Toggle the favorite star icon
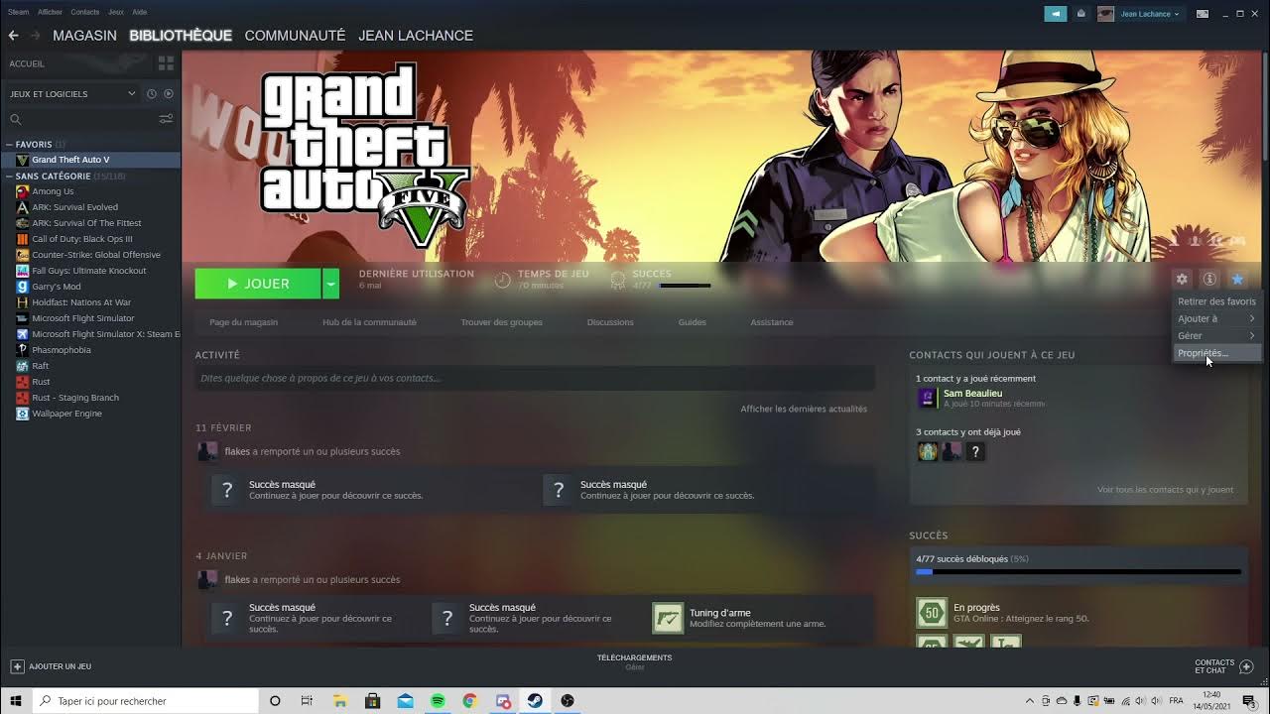Screen dimensions: 1270x714 1237,280
